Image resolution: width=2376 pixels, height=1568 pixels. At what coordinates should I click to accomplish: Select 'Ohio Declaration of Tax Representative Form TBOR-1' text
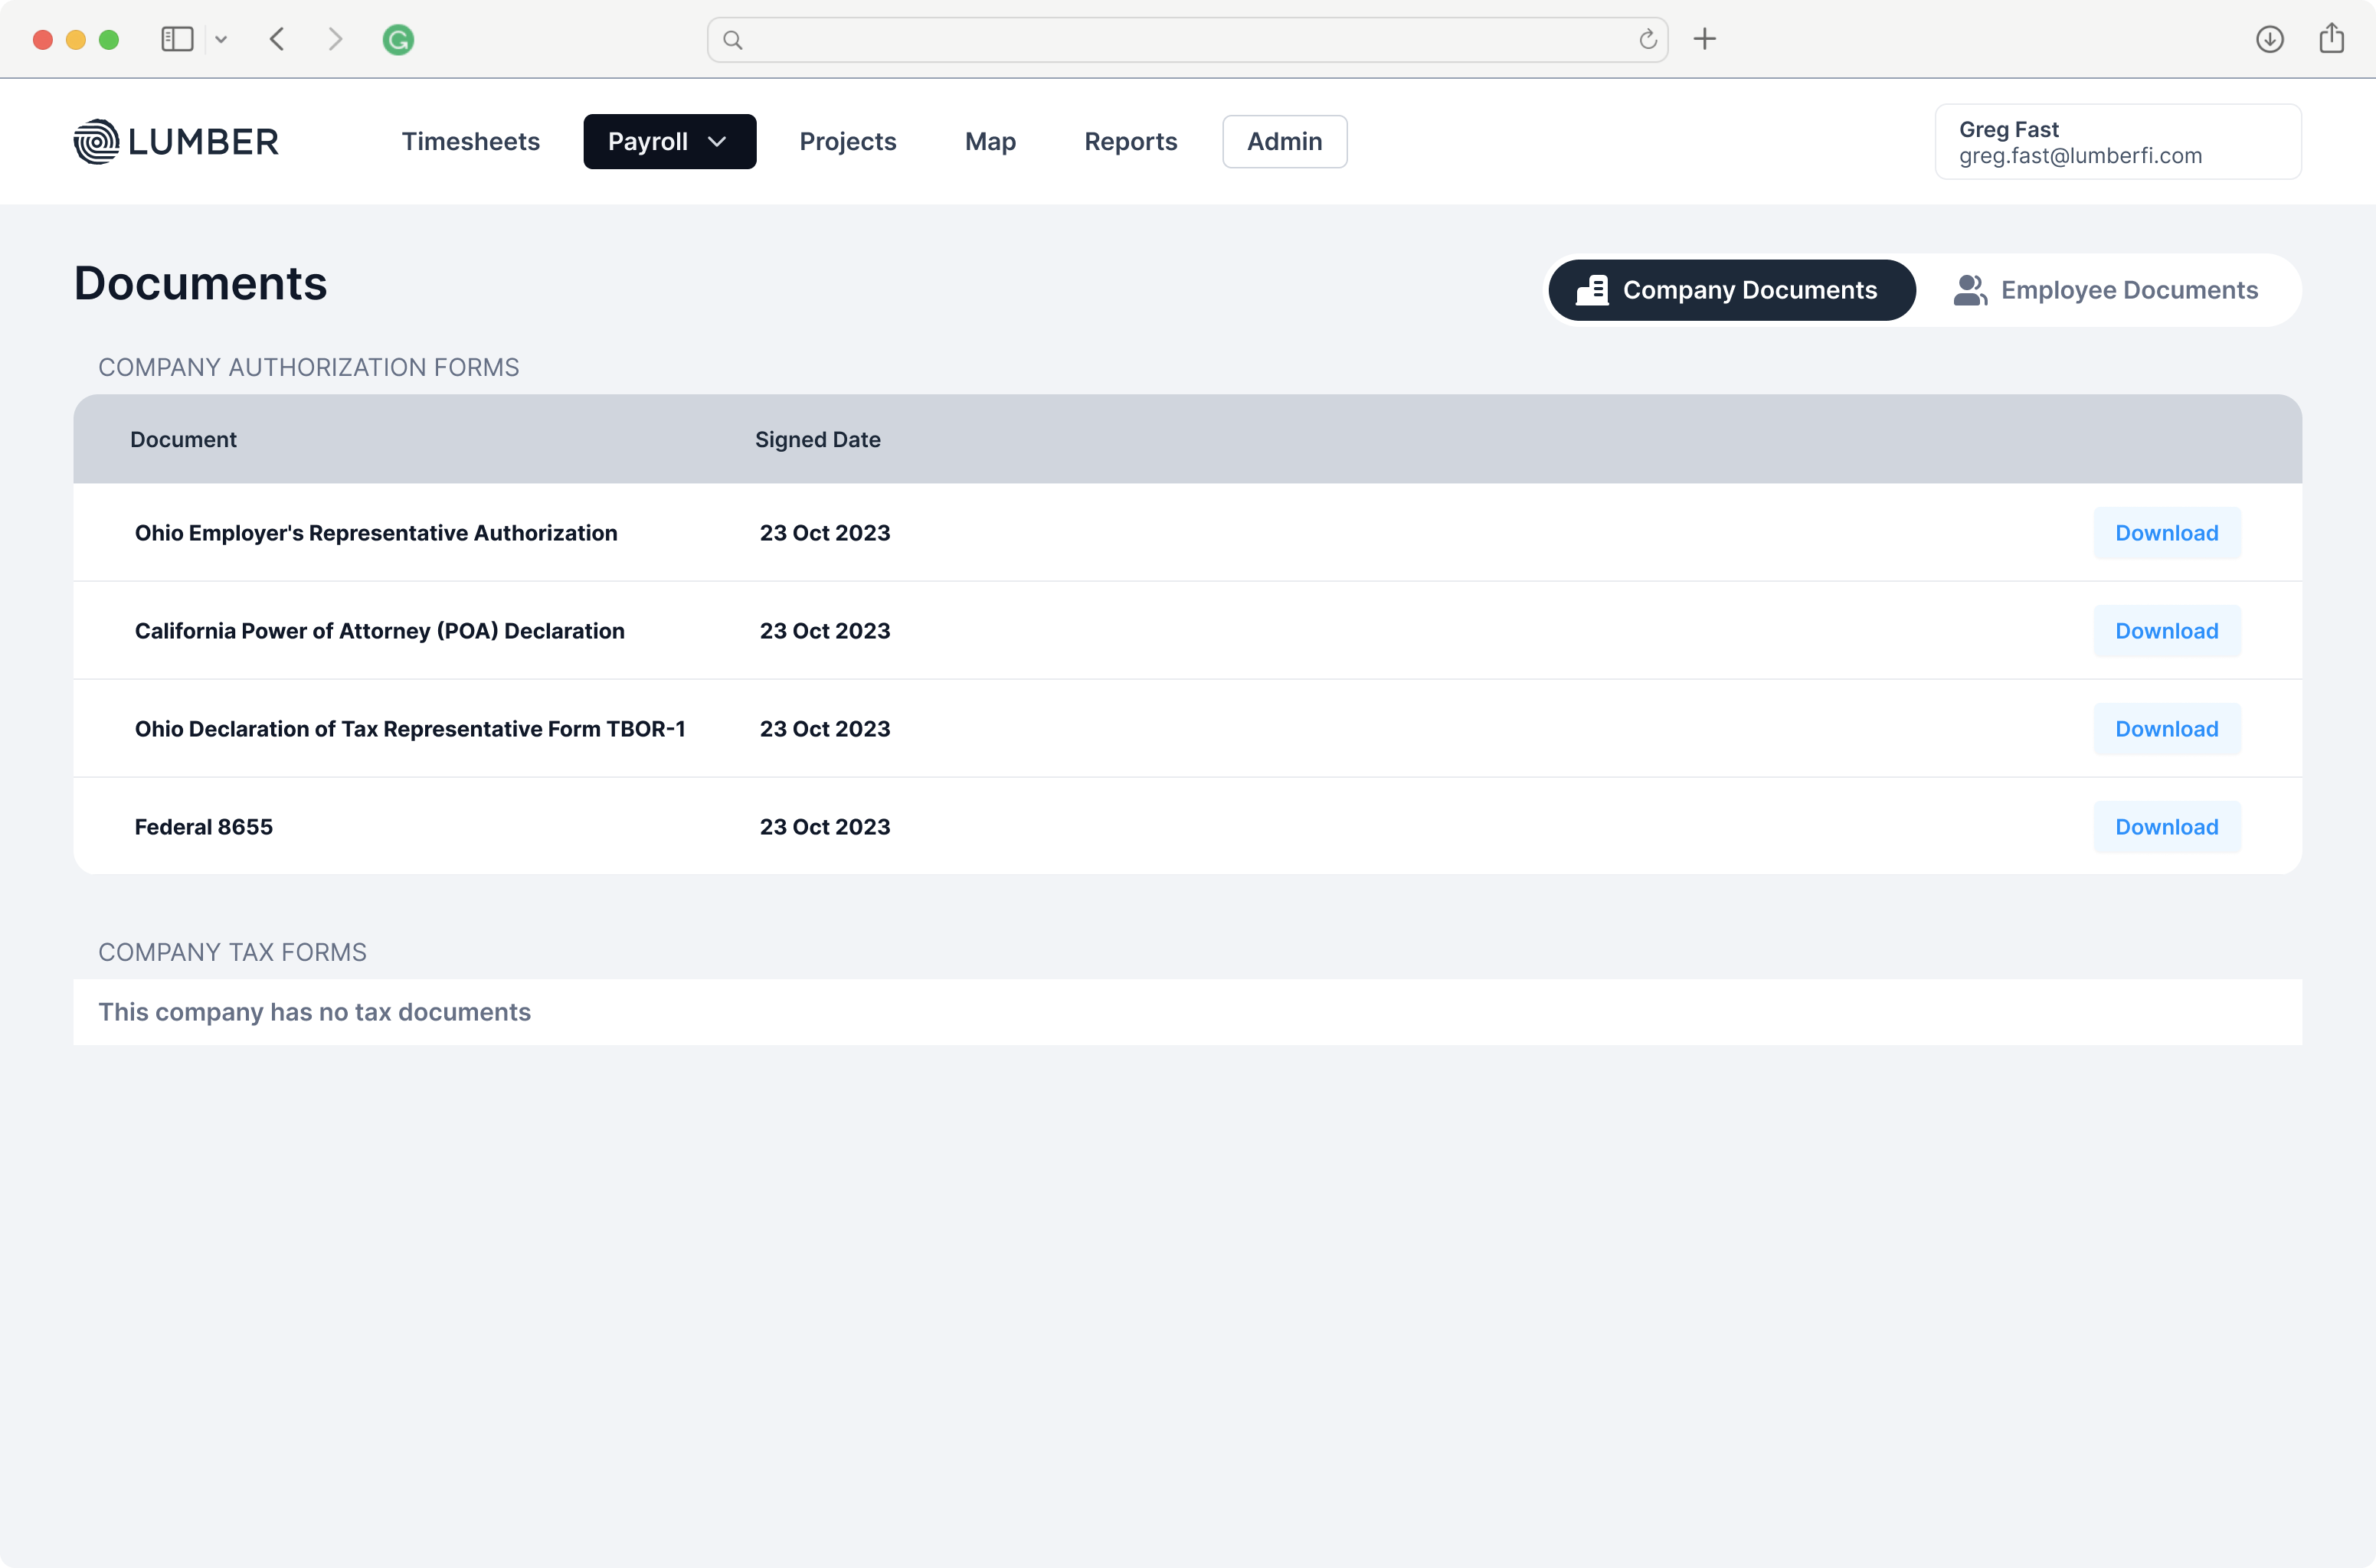pyautogui.click(x=411, y=729)
